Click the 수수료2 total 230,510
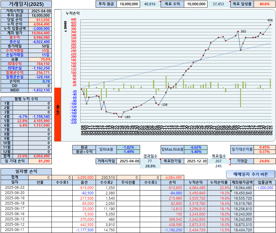Screen dimensions: 276x233 (106, 177)
